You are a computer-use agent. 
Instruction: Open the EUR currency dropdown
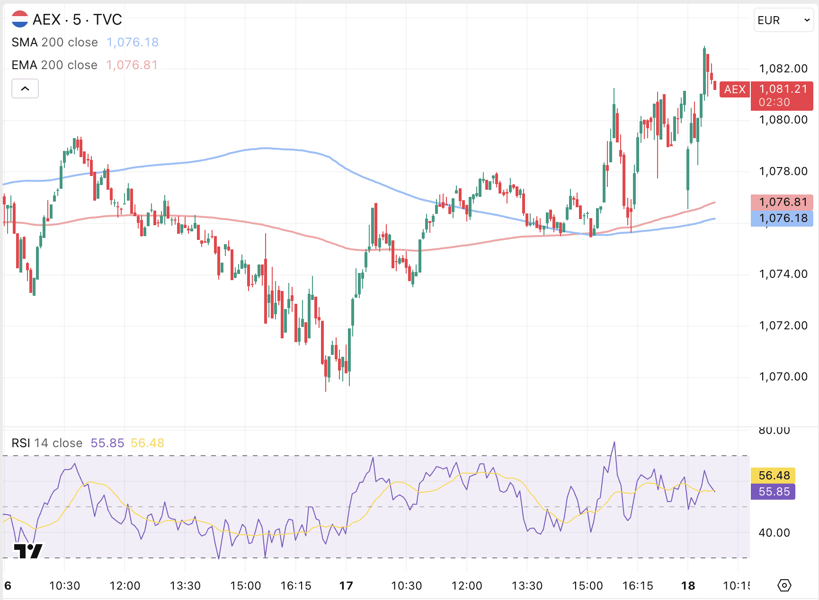[x=783, y=20]
